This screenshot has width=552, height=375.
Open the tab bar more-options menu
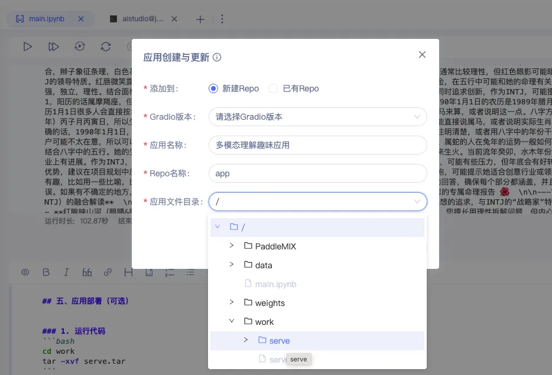[x=222, y=19]
